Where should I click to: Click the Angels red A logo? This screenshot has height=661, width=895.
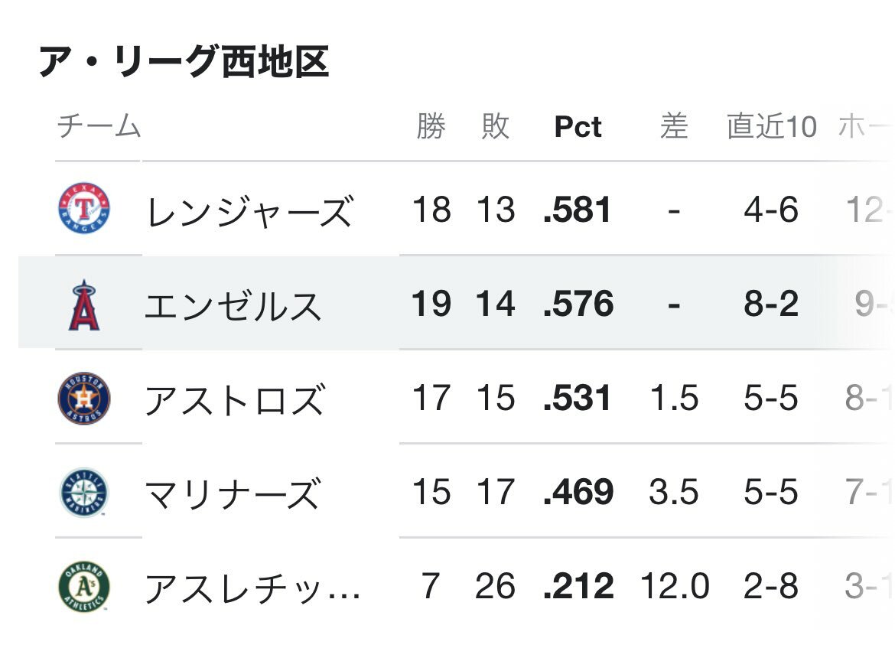tap(84, 304)
